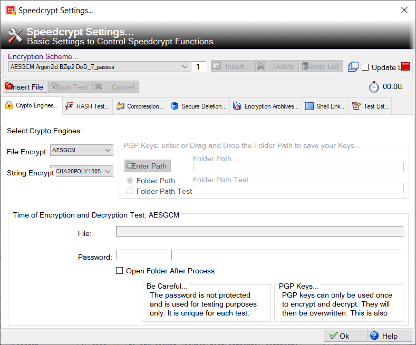This screenshot has width=416, height=345.
Task: Click the scheme number field showing 1
Action: coord(198,66)
